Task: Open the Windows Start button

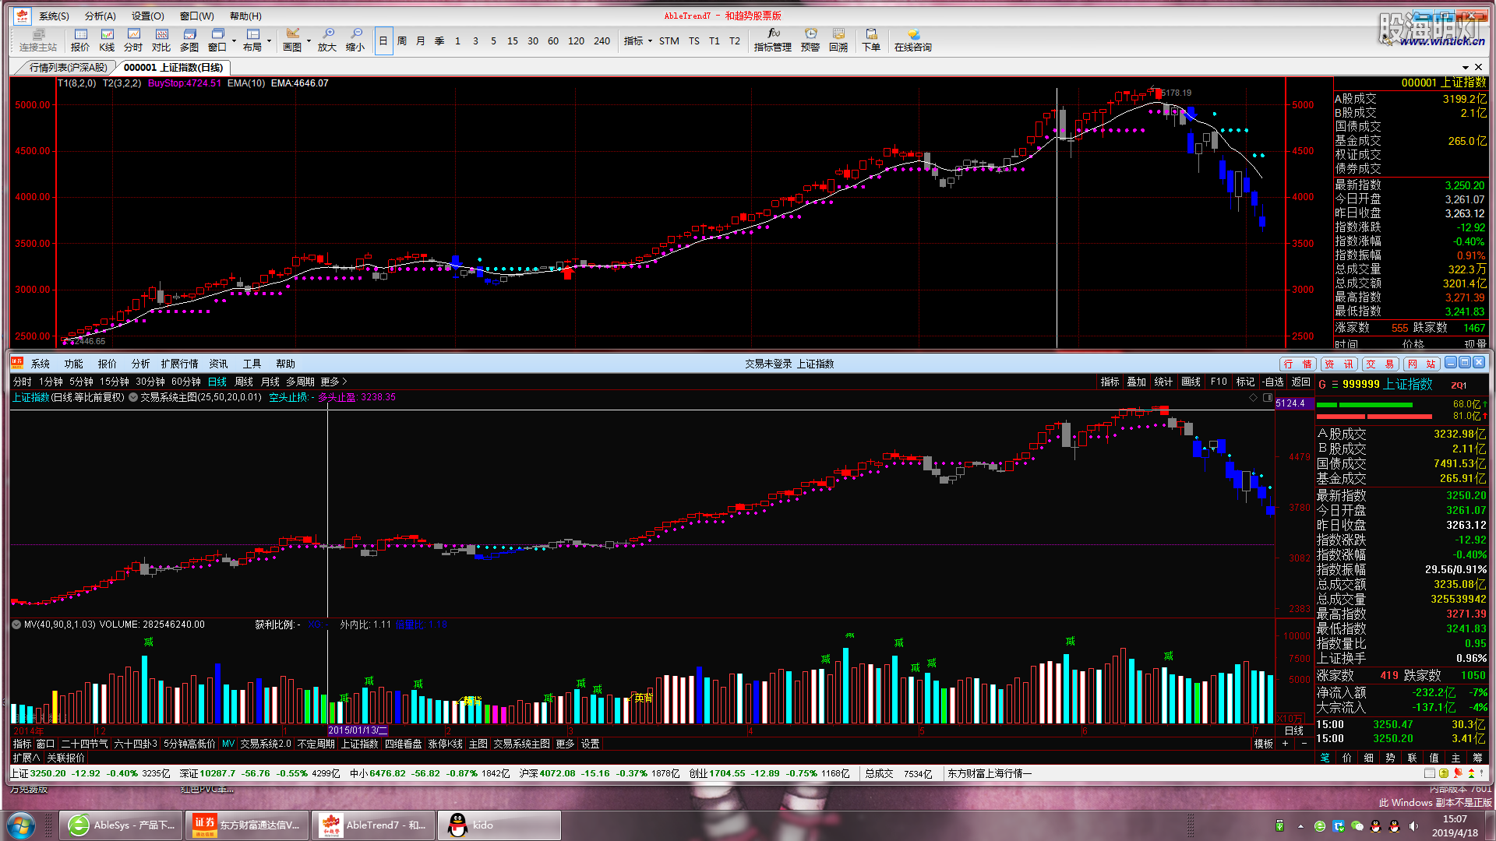Action: point(21,825)
